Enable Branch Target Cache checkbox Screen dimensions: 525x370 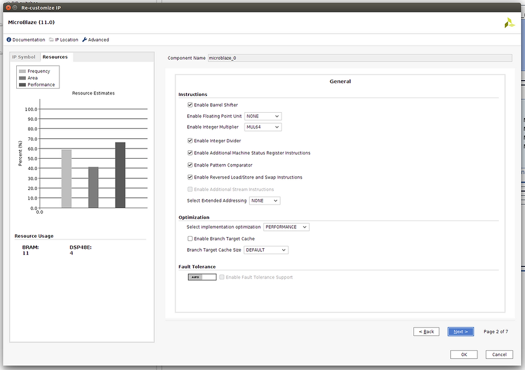(190, 239)
